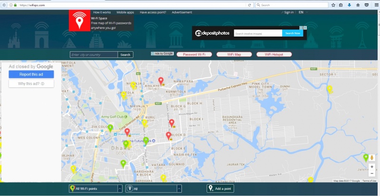
Task: Focus the depositphotos search images field
Action: 258,33
